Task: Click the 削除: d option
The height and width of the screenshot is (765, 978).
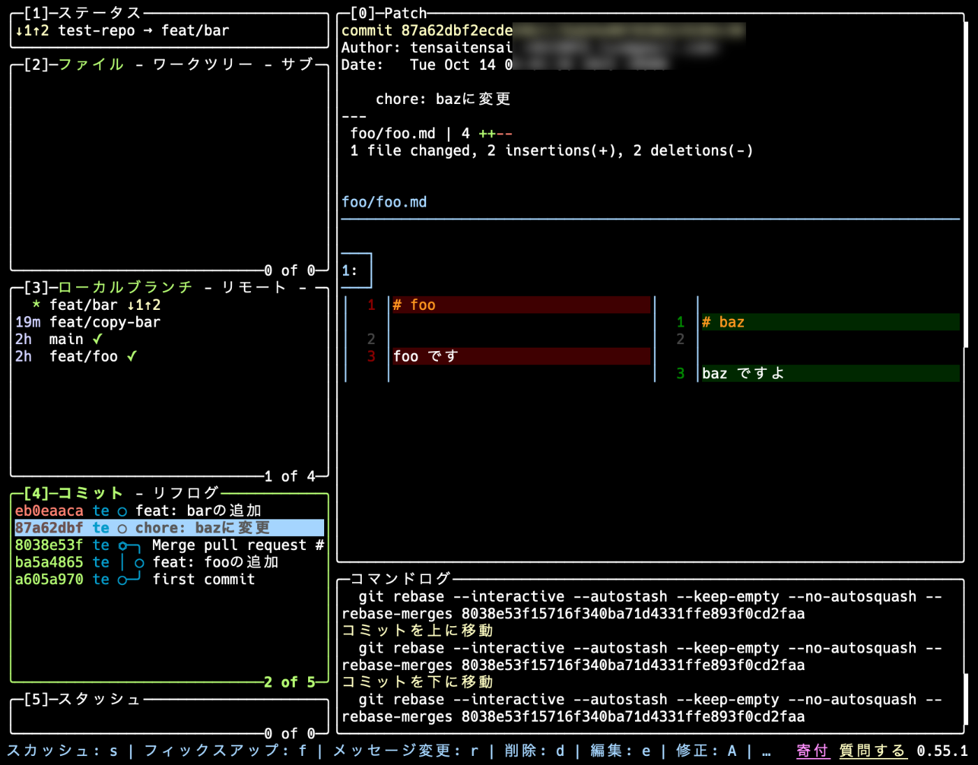Action: (x=534, y=751)
